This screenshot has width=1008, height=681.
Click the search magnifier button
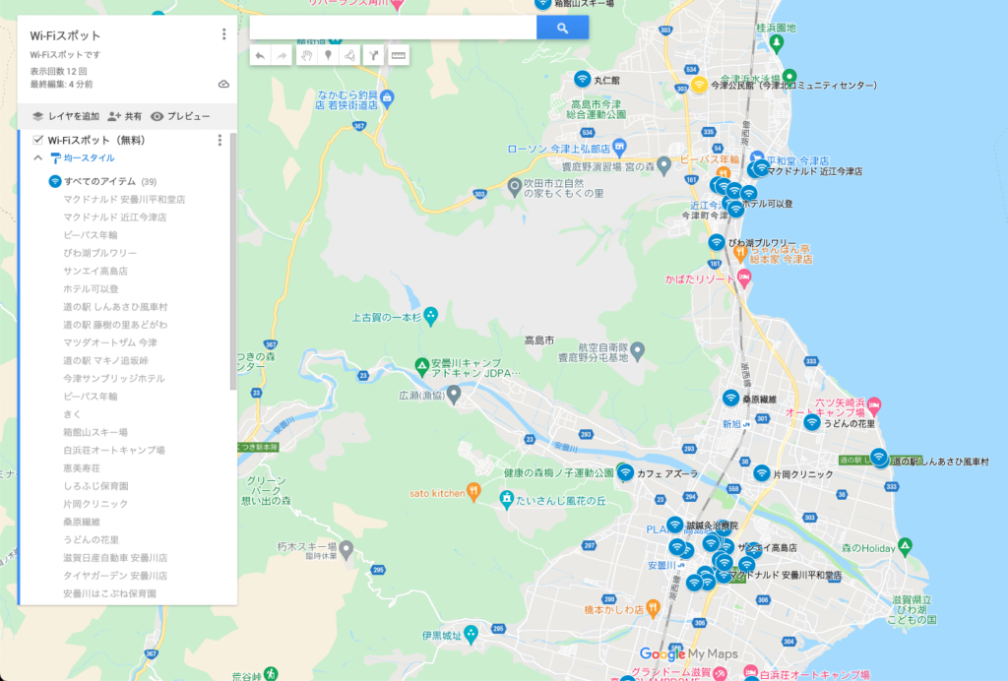tap(562, 28)
